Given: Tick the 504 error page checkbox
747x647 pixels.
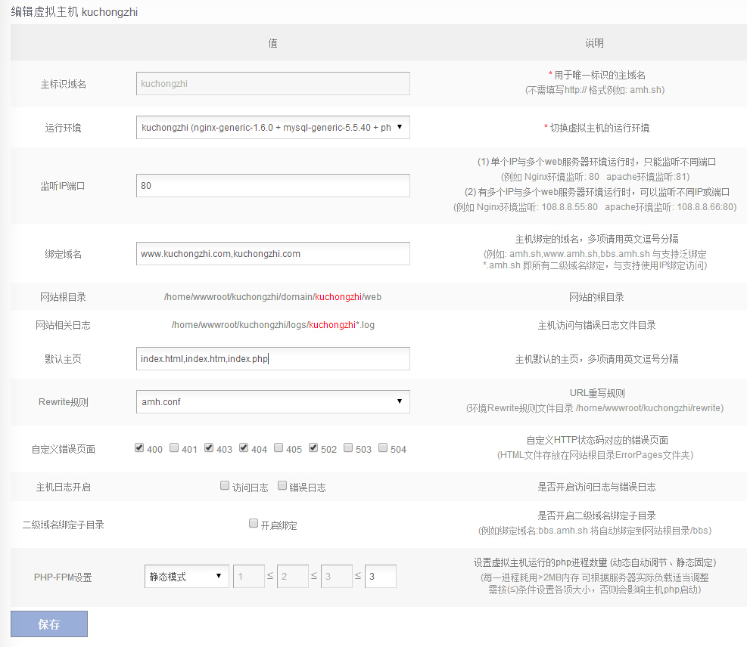Looking at the screenshot, I should click(383, 447).
